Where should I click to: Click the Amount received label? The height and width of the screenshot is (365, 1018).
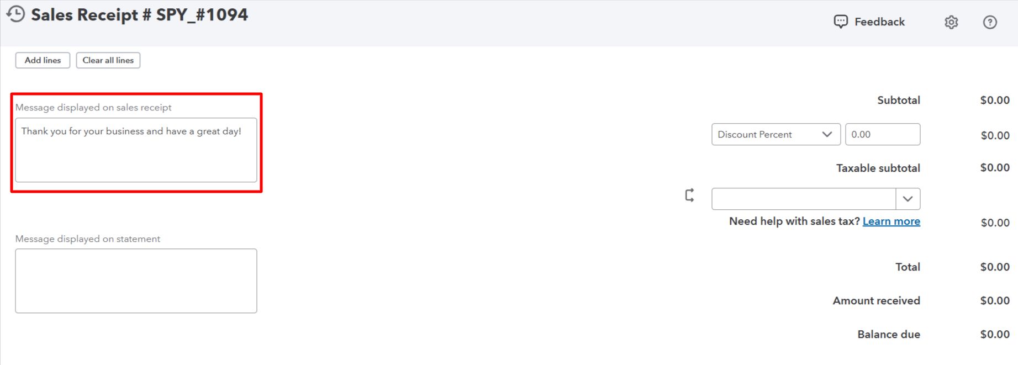pyautogui.click(x=876, y=301)
